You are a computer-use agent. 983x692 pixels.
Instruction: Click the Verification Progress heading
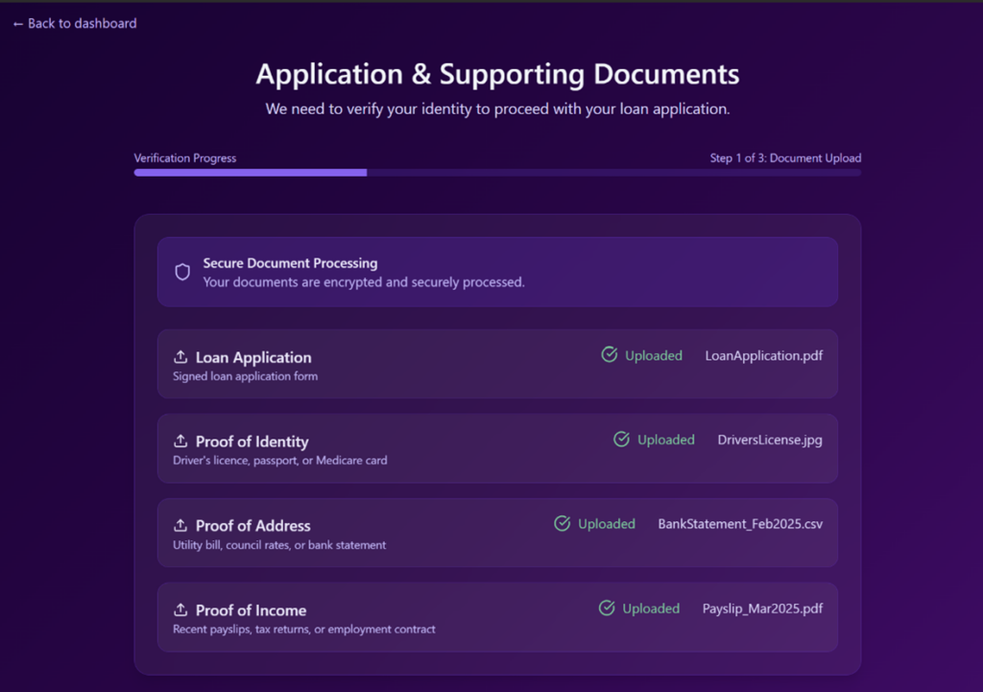184,157
